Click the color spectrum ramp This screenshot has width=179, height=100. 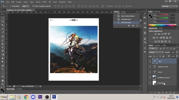coord(162,25)
